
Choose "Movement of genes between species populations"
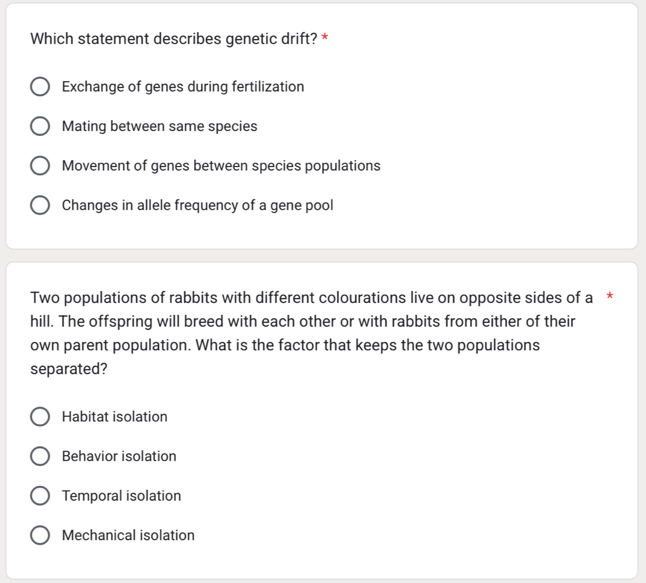(40, 165)
